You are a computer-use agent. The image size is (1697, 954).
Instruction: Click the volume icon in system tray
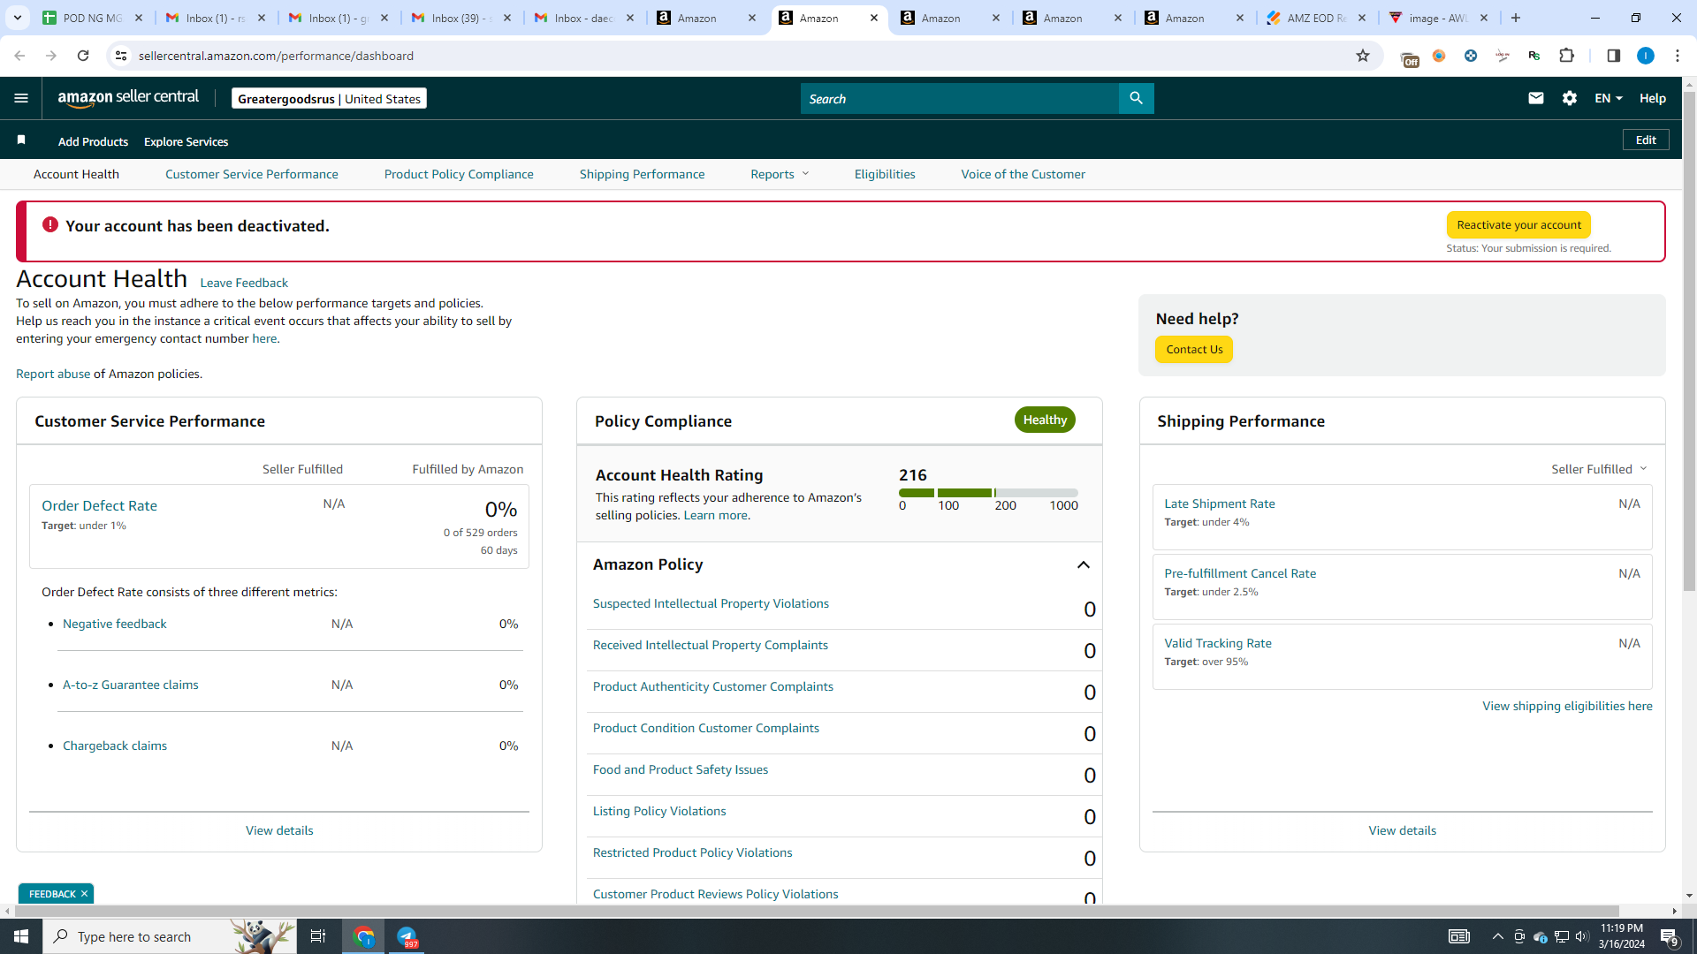pos(1582,936)
